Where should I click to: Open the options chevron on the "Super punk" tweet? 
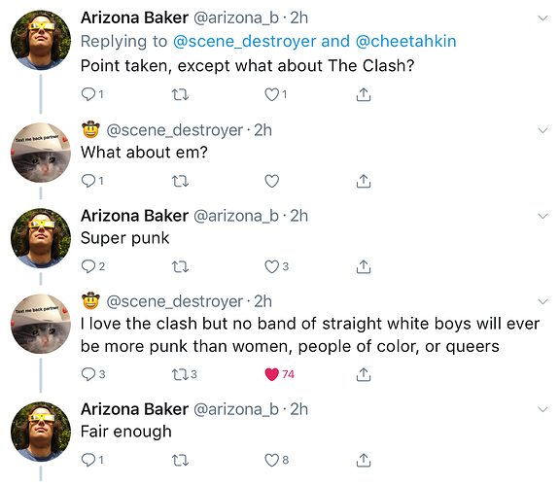[x=542, y=216]
